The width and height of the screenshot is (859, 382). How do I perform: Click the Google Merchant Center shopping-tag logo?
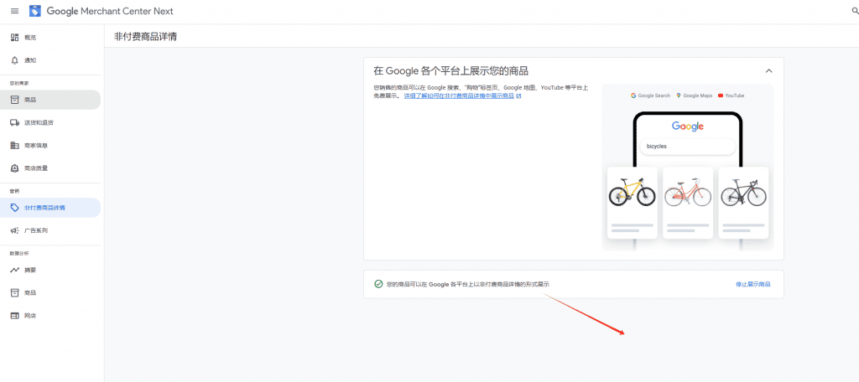(35, 11)
